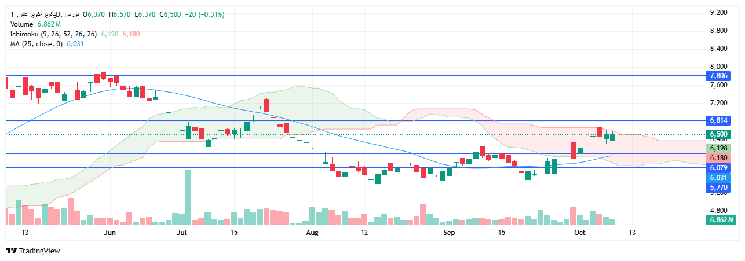
Task: Click the TradingView logo icon
Action: click(11, 251)
